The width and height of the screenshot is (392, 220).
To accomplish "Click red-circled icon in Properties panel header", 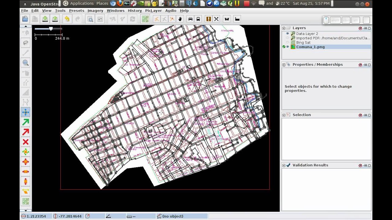I will tap(360, 65).
